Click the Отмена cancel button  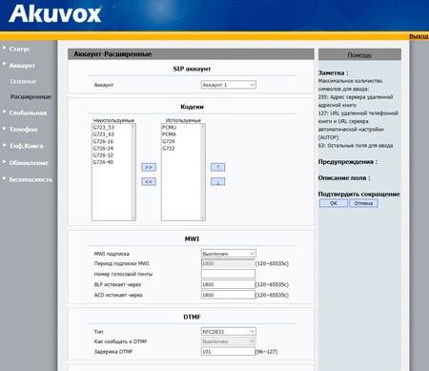(x=363, y=203)
